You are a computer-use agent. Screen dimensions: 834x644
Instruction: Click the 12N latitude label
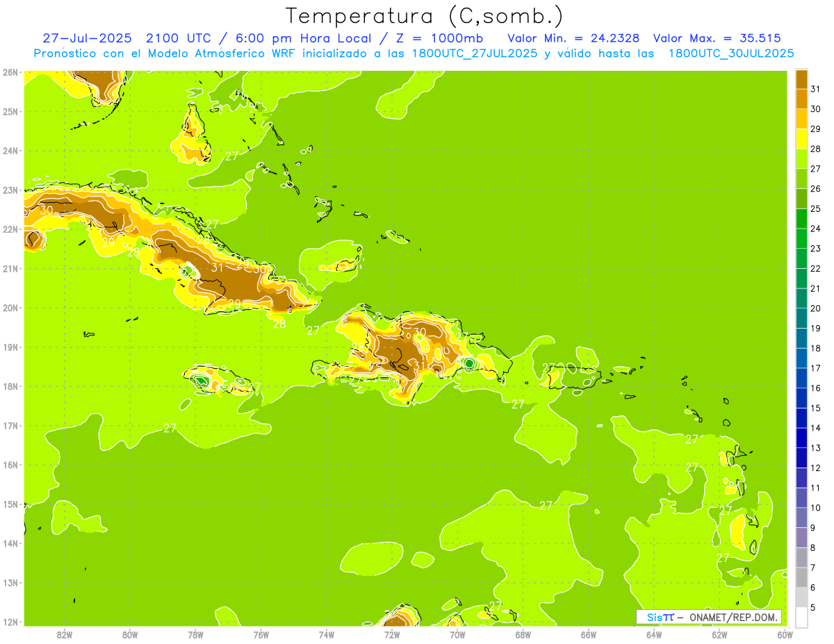click(10, 622)
